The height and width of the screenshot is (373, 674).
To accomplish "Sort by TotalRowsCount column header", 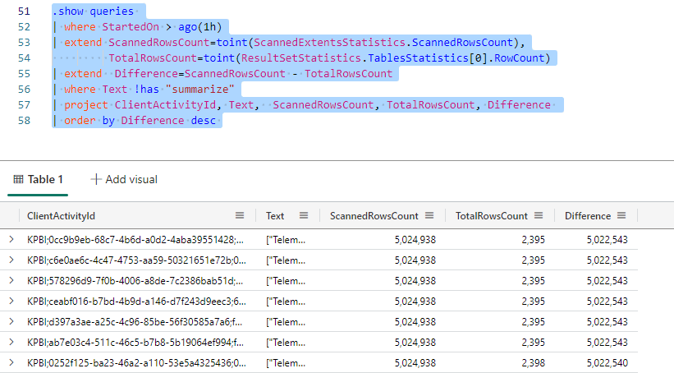I will 491,216.
